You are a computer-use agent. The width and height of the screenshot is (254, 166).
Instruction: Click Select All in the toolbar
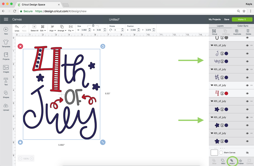tap(34, 28)
